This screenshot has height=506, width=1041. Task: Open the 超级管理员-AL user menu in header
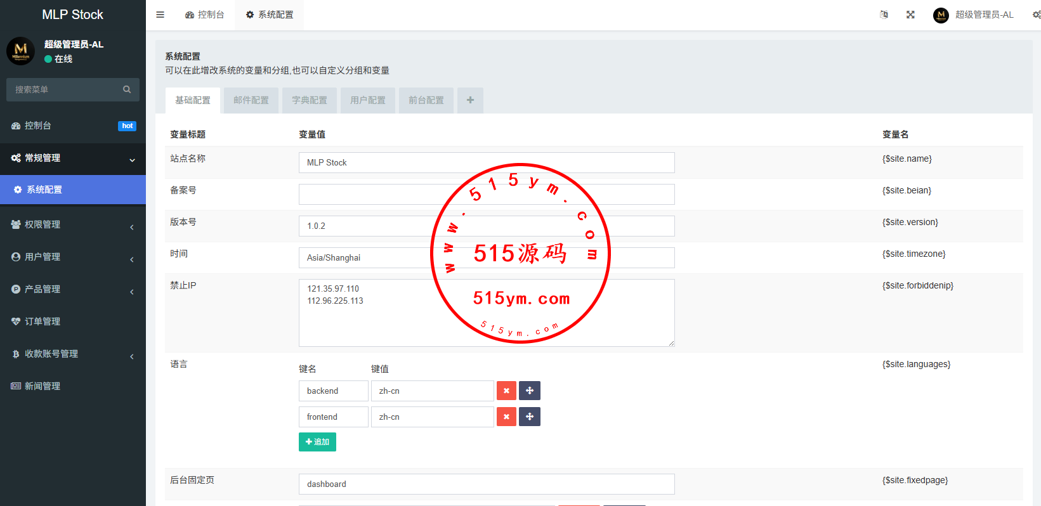click(974, 15)
